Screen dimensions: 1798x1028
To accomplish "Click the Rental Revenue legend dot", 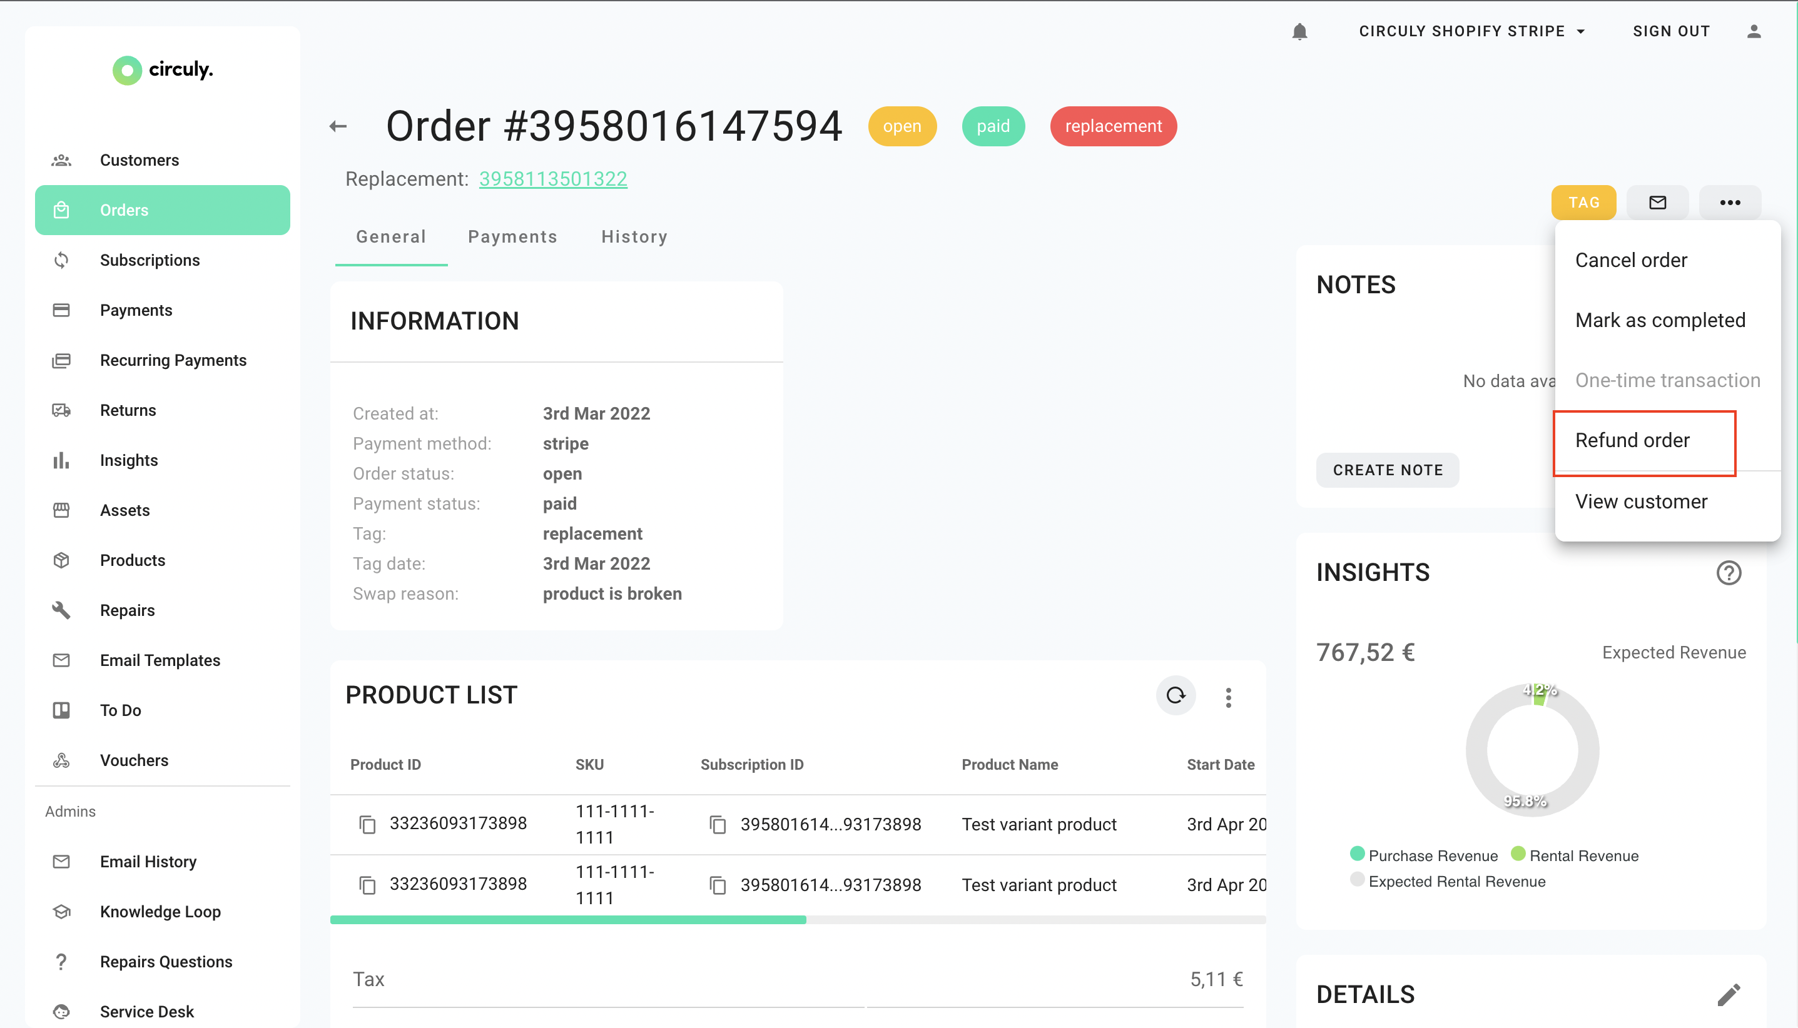I will (1518, 854).
